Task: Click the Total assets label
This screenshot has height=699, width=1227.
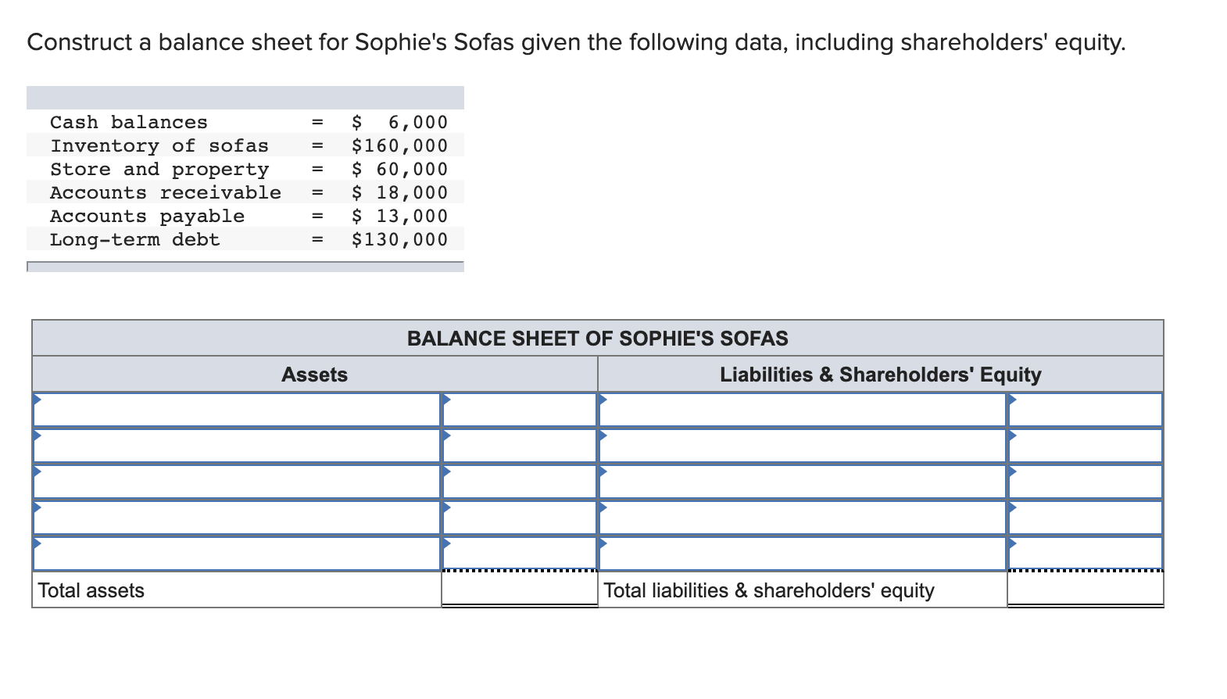Action: coord(91,590)
